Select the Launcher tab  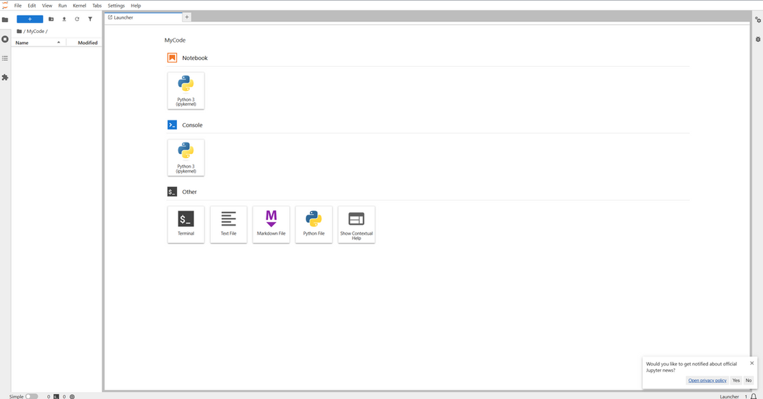click(143, 17)
